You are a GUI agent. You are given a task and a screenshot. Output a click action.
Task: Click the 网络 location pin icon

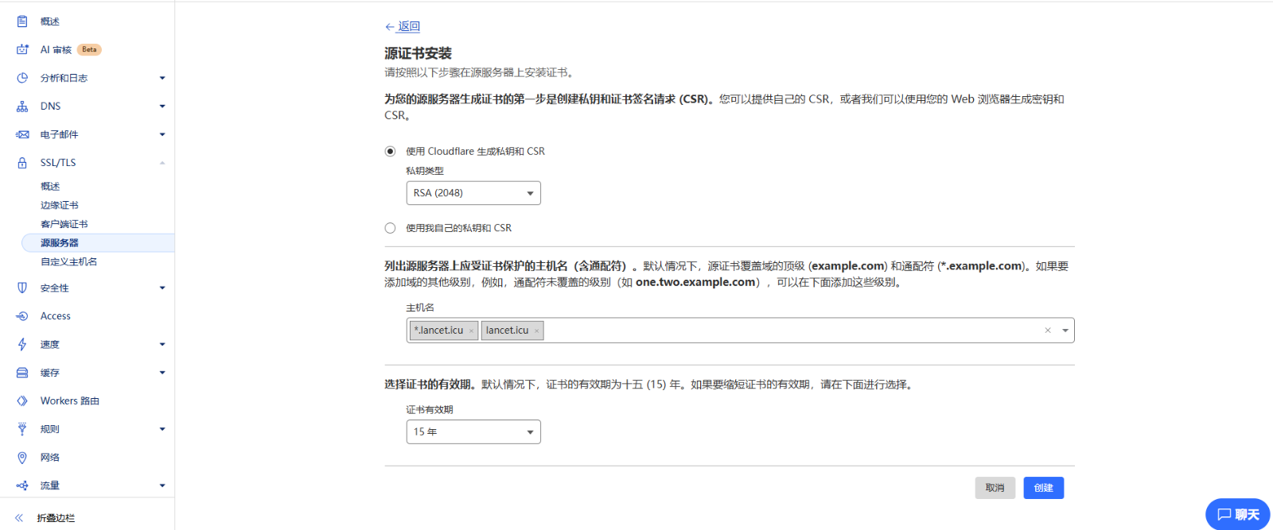click(x=22, y=458)
